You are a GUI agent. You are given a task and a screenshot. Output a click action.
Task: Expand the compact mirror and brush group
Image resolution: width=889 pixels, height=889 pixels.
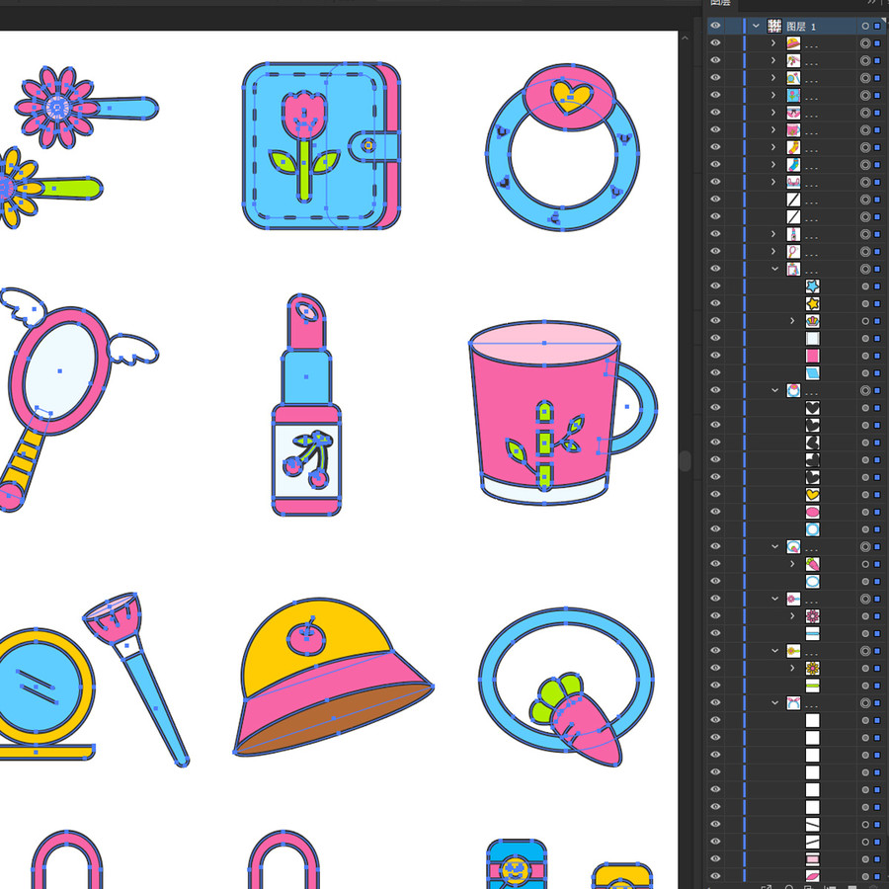pos(773,78)
